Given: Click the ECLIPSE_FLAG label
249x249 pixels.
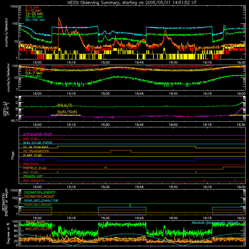Looking at the screenshot, I should click(x=34, y=160).
